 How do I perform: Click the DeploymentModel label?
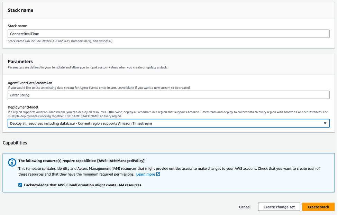point(23,107)
